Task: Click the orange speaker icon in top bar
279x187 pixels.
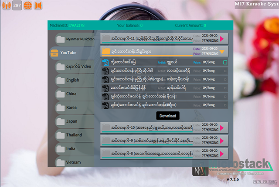Action: 38,6
